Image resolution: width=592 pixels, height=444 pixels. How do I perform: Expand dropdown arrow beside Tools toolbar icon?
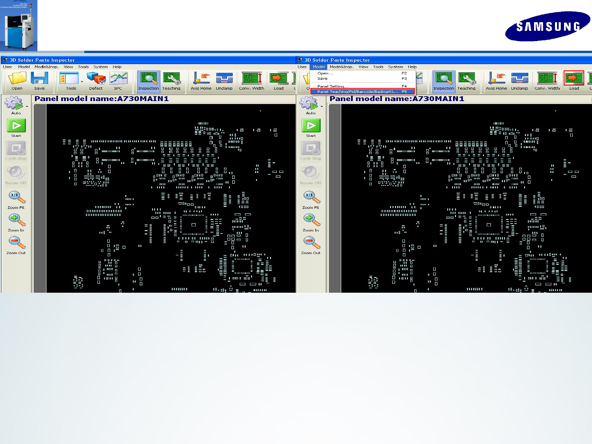[82, 82]
